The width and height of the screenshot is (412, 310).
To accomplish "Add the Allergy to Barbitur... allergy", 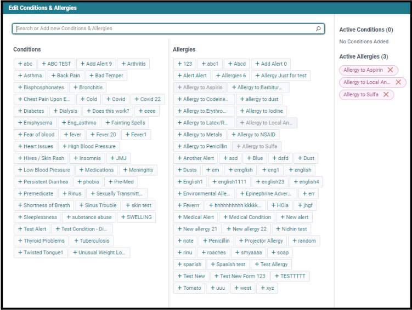I will coord(257,87).
